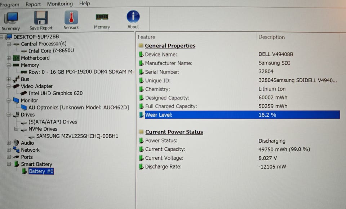Click the Ports tree icon
This screenshot has width=346, height=209.
click(x=16, y=157)
